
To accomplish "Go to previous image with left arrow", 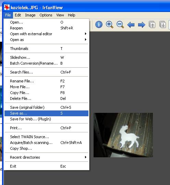I will pos(131,25).
